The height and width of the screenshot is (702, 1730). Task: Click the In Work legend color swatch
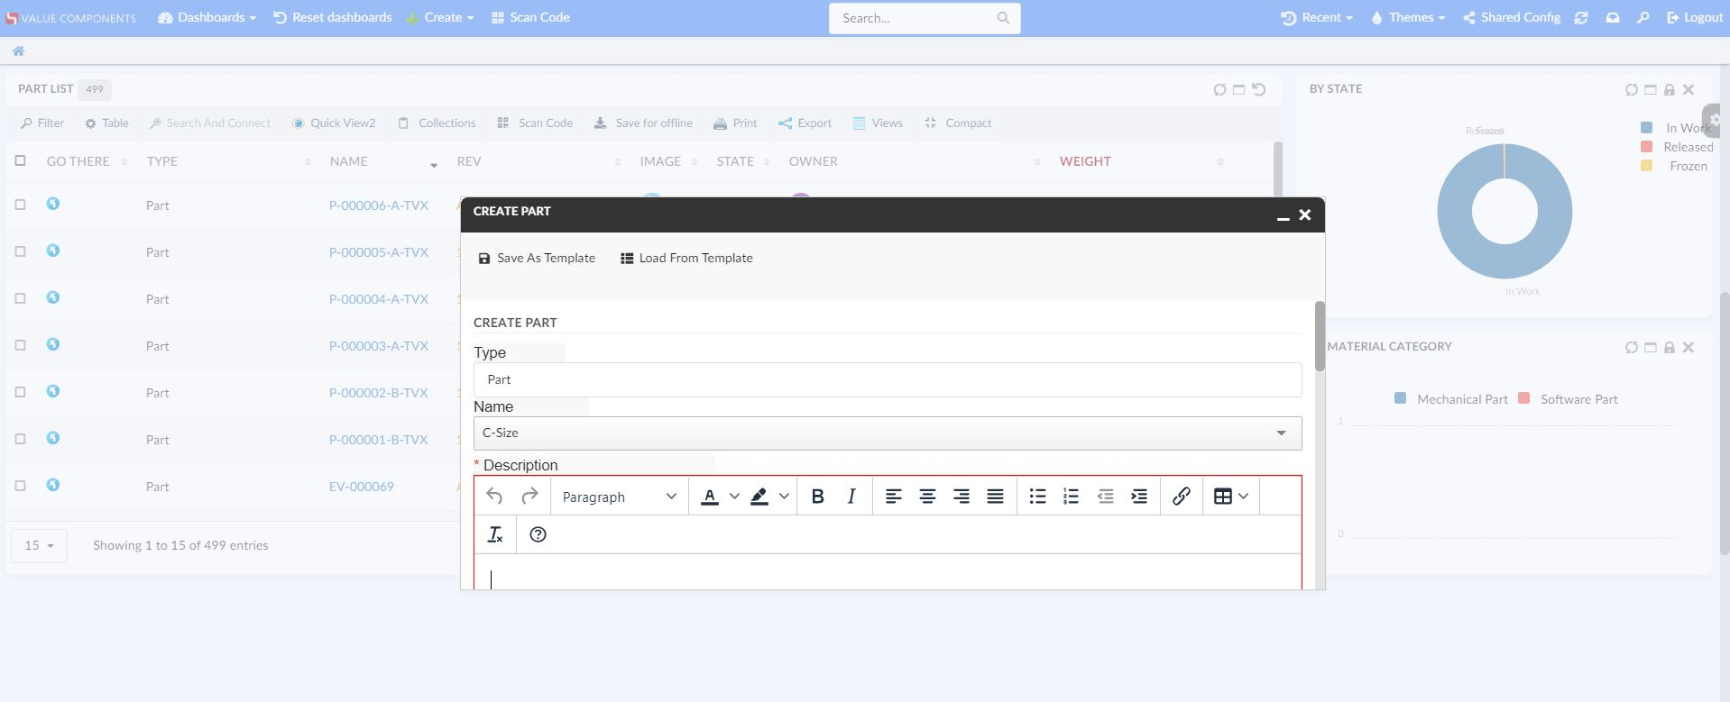[1646, 128]
